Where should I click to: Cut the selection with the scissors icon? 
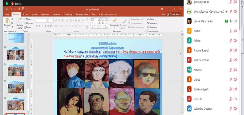12,19
